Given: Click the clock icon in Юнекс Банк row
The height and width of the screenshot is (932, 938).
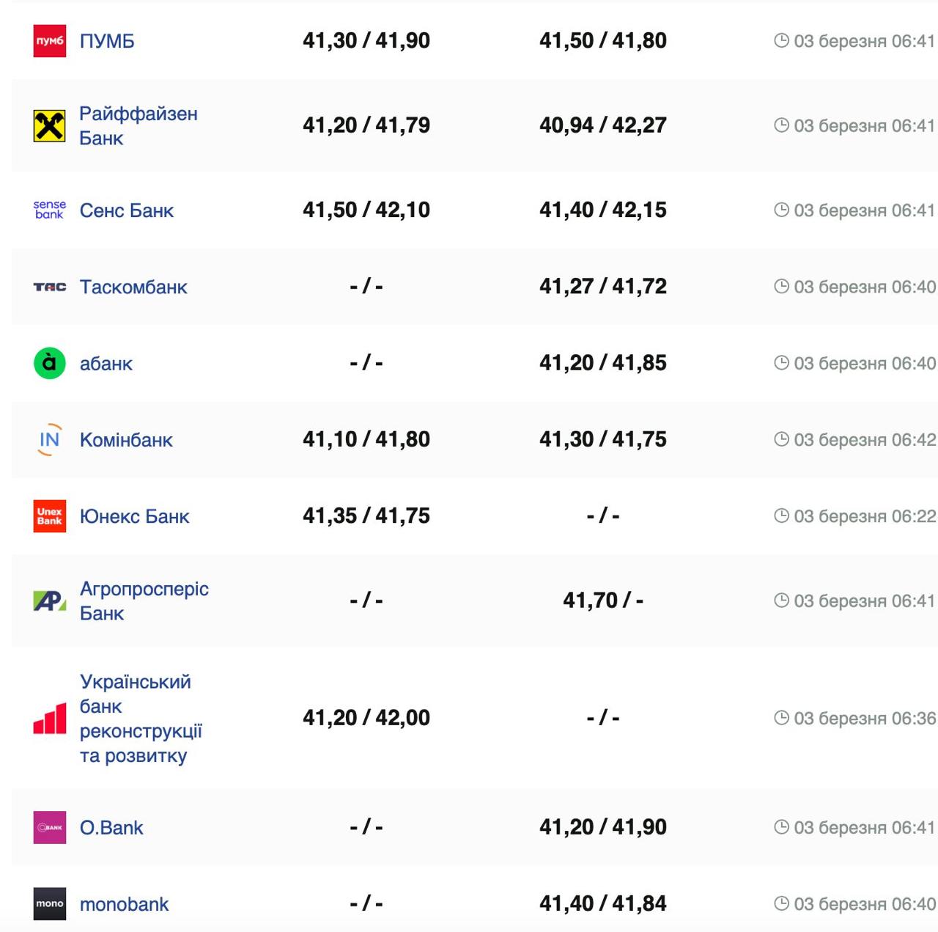Looking at the screenshot, I should [781, 516].
